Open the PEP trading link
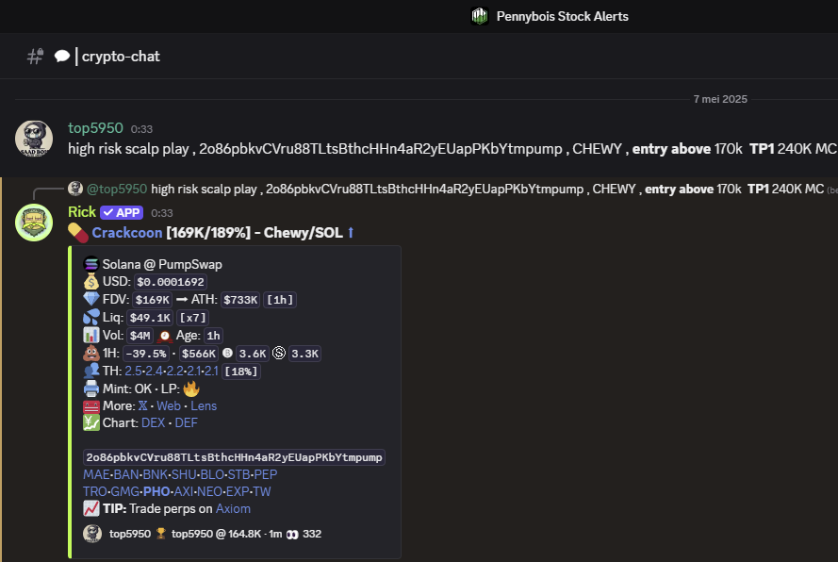The height and width of the screenshot is (562, 838). 266,474
